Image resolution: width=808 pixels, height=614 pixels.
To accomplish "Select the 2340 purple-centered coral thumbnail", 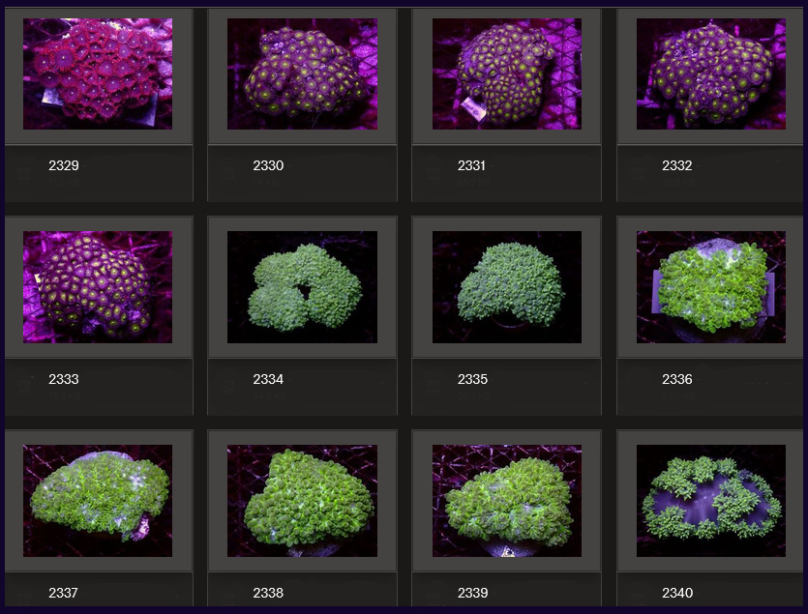I will [711, 501].
